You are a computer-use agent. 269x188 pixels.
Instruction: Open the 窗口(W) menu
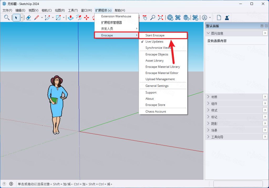(x=86, y=10)
